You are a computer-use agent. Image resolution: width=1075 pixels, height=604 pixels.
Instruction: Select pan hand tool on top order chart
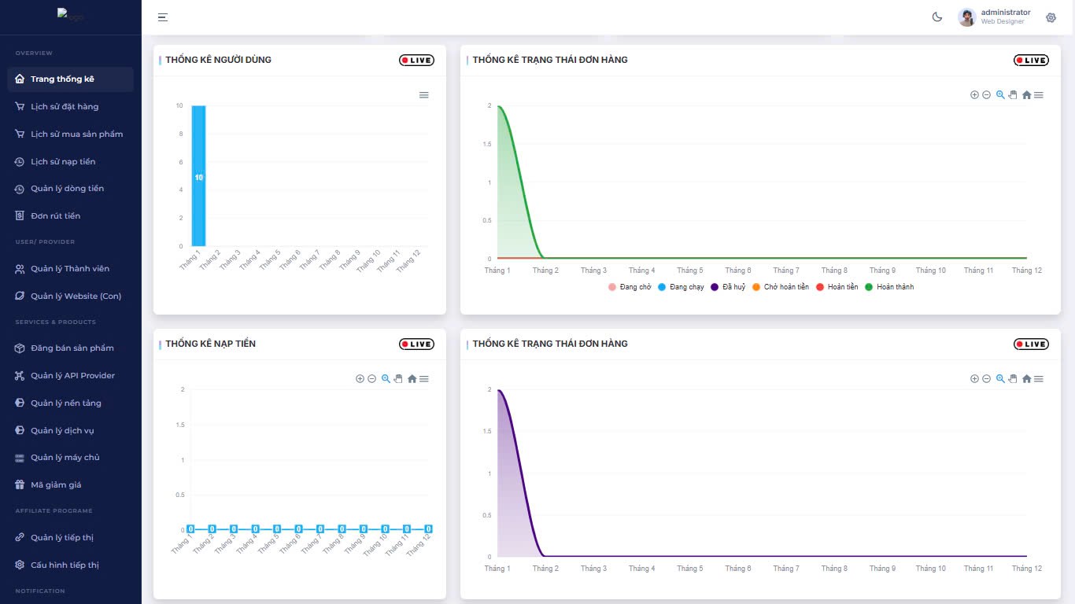tap(1013, 95)
